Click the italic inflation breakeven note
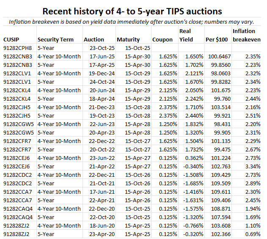Viewport: 267px width, 239px height. (132, 22)
